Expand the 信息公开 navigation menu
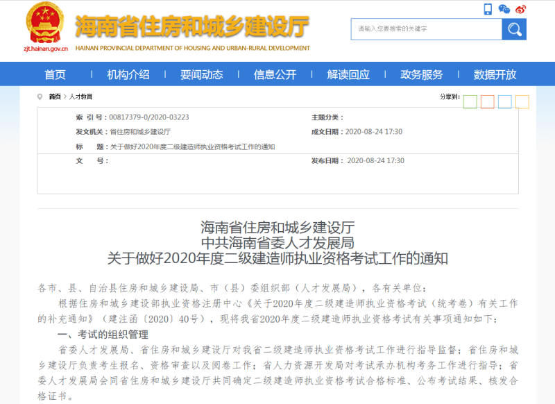The width and height of the screenshot is (555, 404). click(274, 74)
